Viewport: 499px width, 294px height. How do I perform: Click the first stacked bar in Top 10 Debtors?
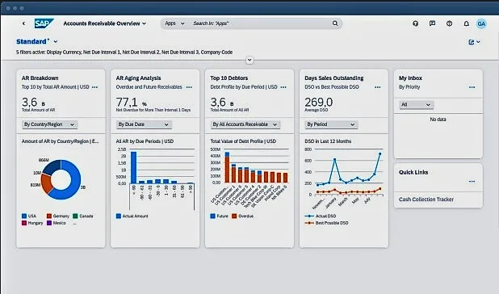[x=227, y=167]
